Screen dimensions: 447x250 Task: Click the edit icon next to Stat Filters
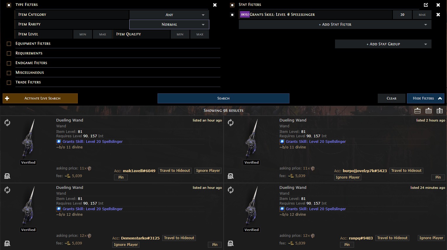(x=426, y=5)
